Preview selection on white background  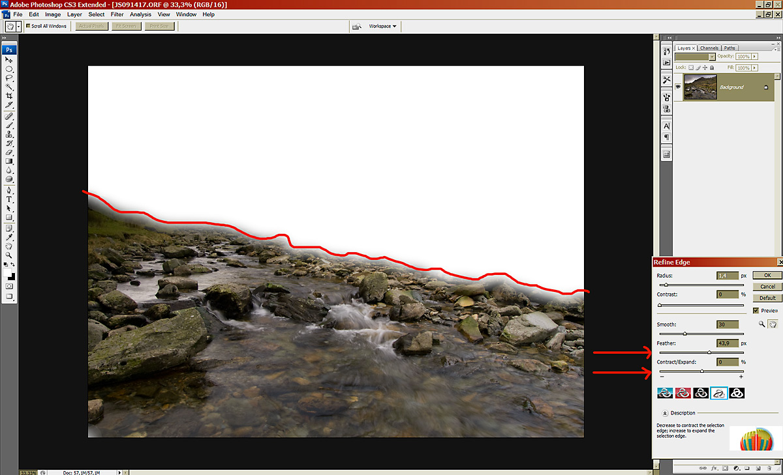point(718,393)
